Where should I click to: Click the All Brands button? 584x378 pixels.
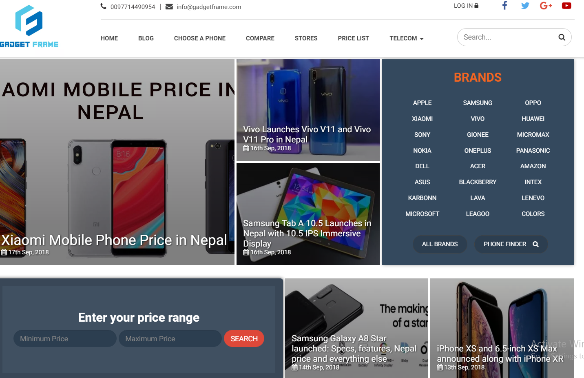click(x=440, y=244)
